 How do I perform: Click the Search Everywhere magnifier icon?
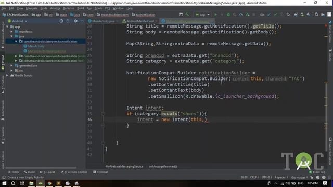pos(316,15)
